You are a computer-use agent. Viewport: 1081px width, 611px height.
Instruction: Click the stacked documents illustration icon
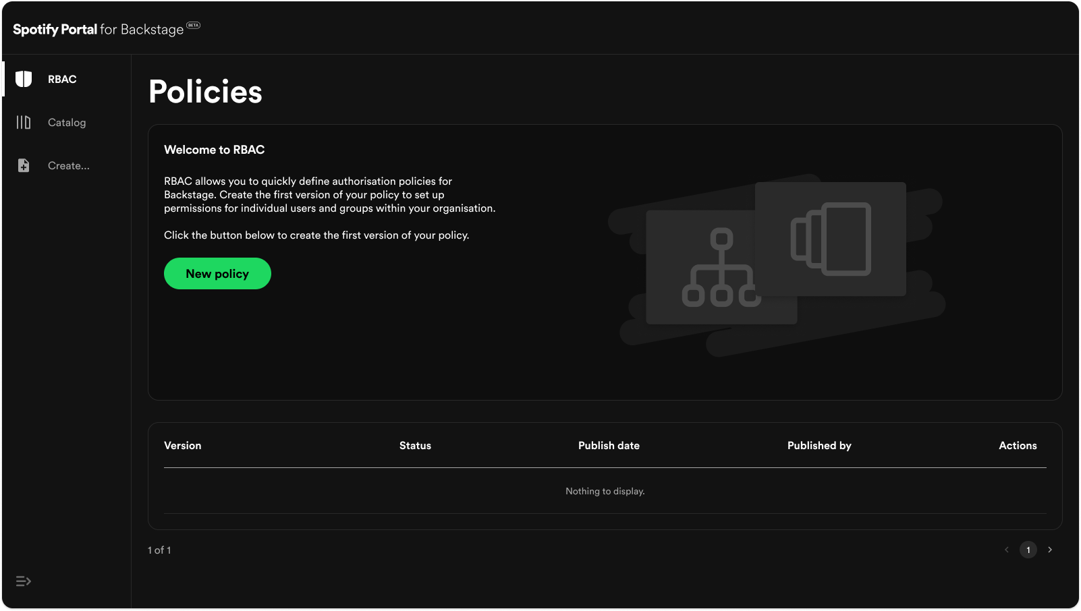click(x=831, y=239)
